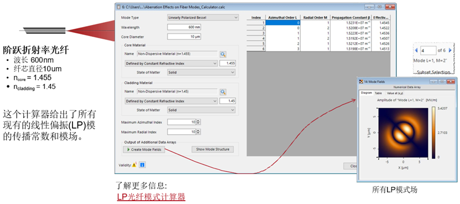This screenshot has width=460, height=204.
Task: Switch to the Table tab
Action: [379, 93]
